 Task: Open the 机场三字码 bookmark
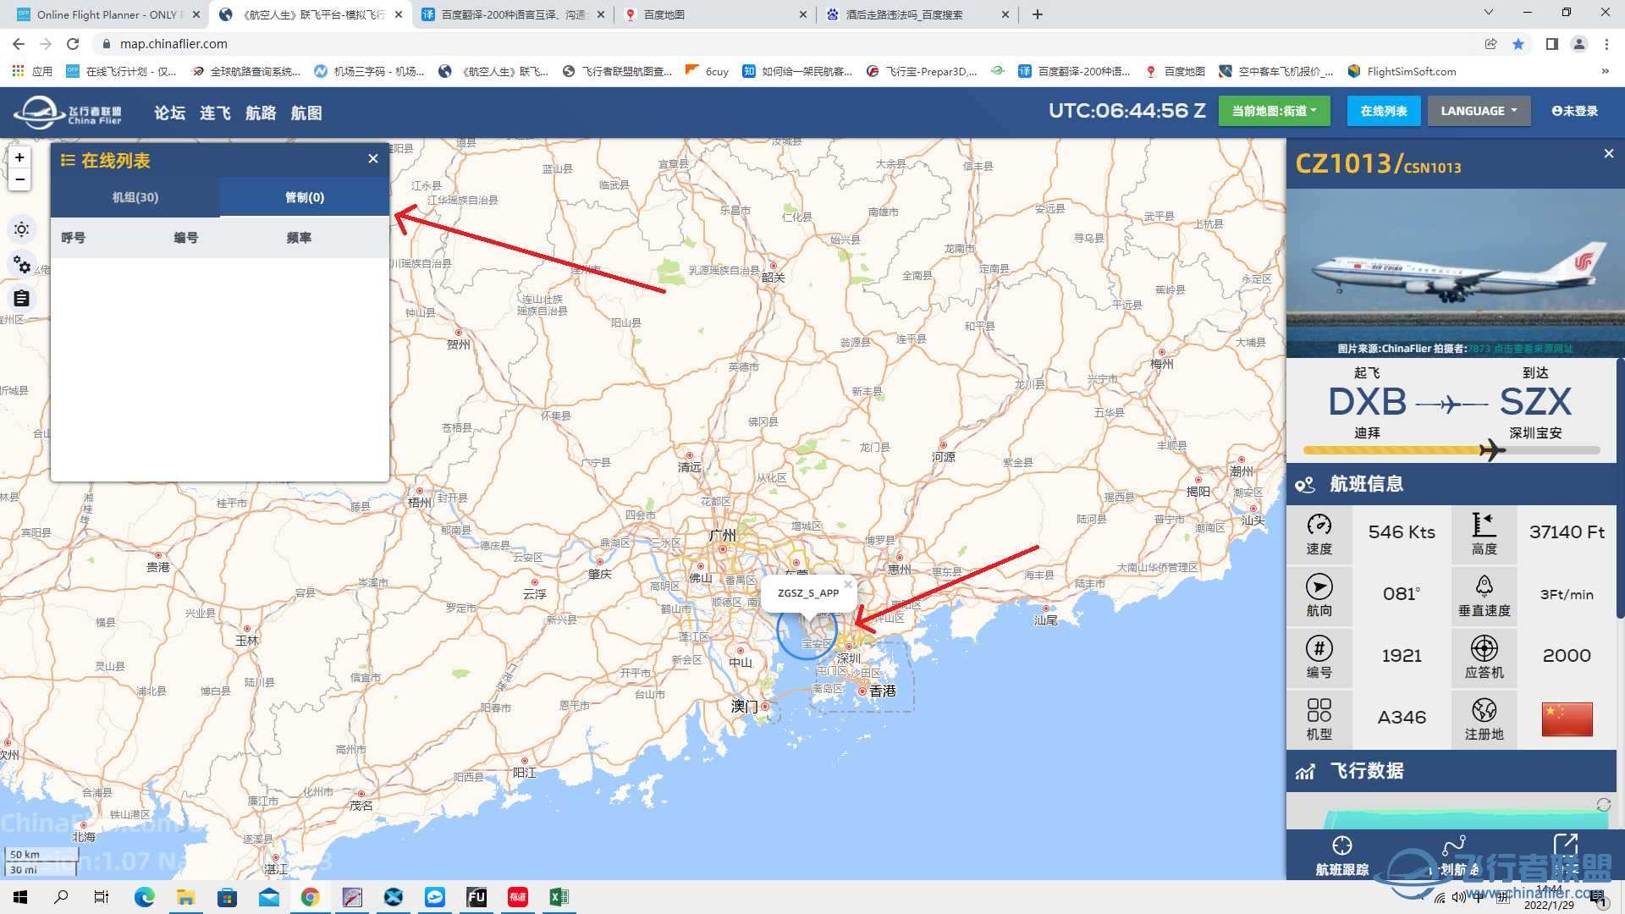(x=369, y=72)
